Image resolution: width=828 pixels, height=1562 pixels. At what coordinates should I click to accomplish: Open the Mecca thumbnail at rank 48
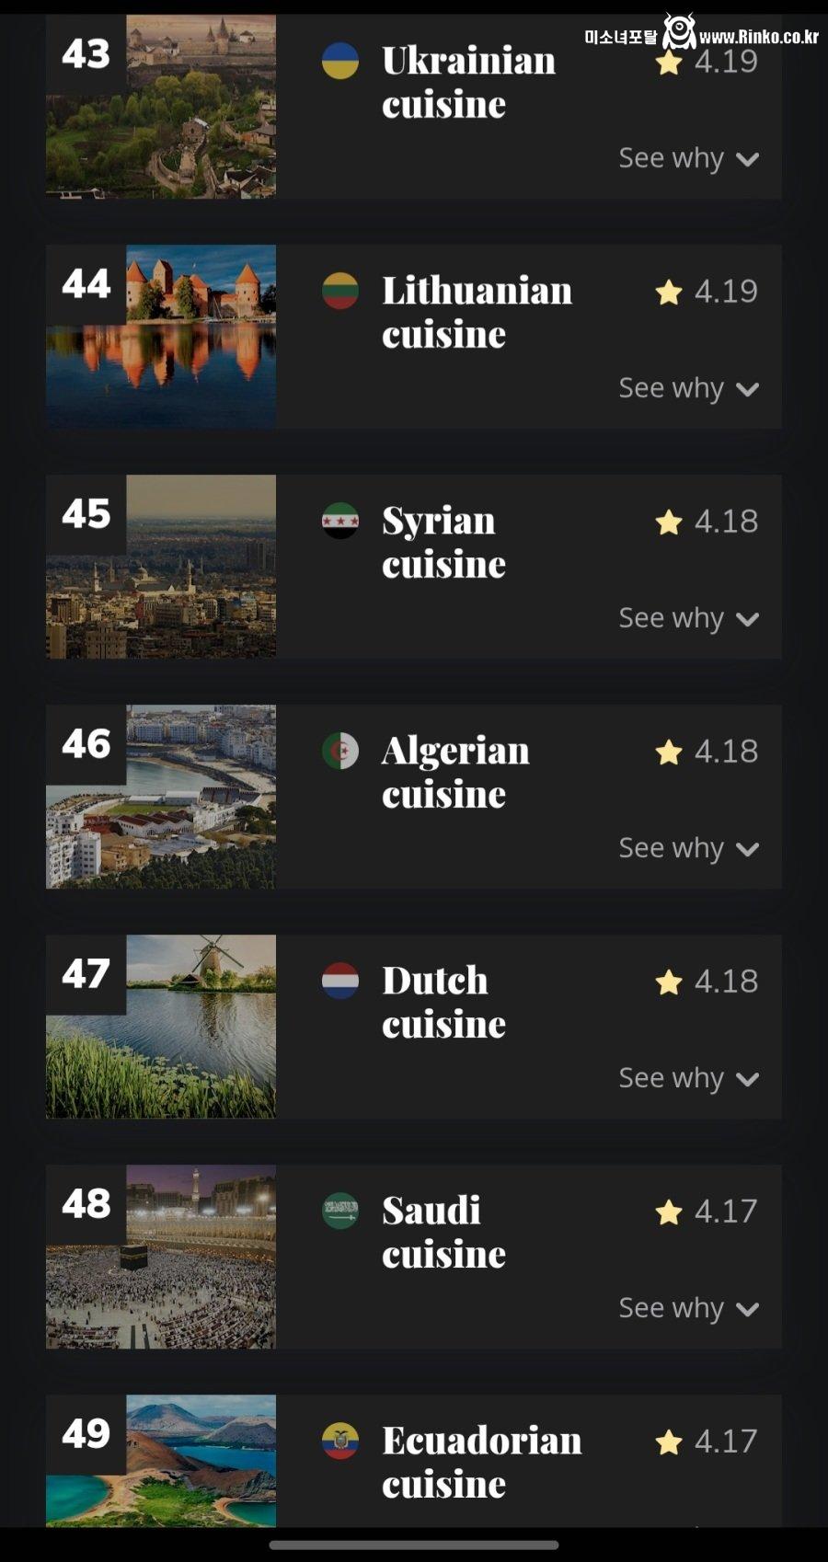point(162,1257)
